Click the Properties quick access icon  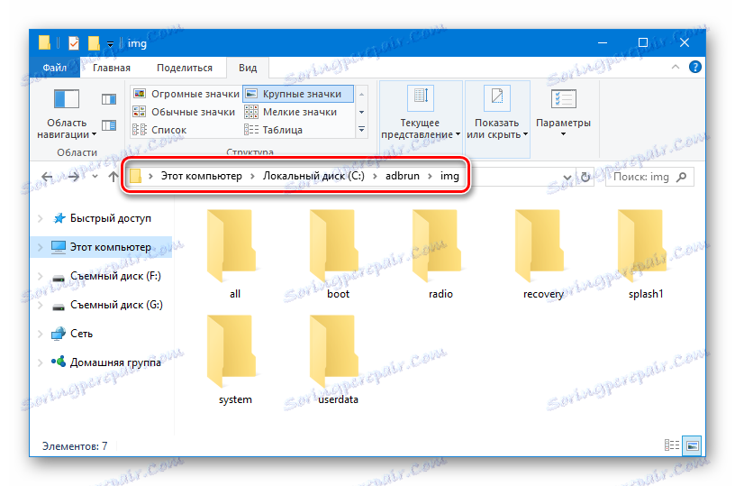click(x=74, y=43)
